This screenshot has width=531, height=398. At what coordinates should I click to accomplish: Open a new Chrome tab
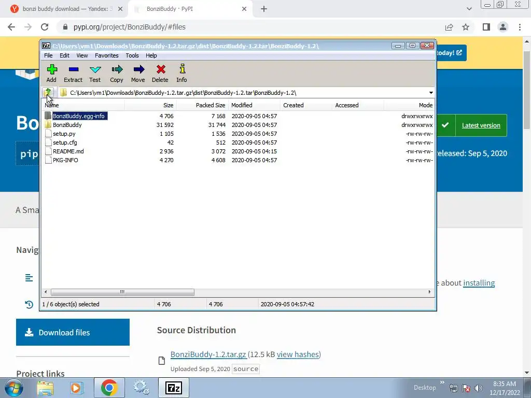[264, 9]
